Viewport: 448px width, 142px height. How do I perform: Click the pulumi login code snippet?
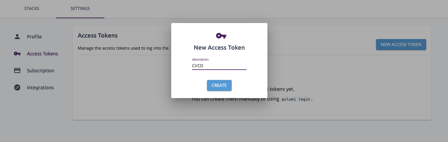pyautogui.click(x=296, y=99)
